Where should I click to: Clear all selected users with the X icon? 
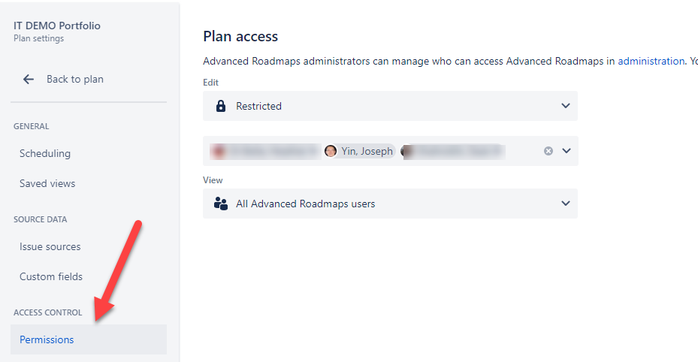(x=548, y=151)
